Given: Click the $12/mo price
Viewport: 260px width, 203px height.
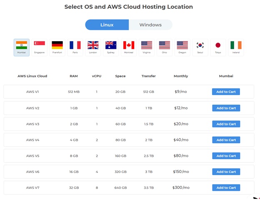Looking at the screenshot, I should point(181,108).
